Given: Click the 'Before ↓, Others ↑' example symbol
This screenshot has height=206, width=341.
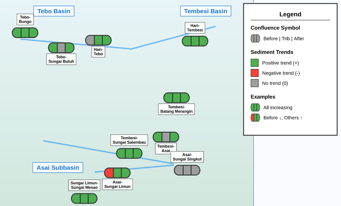Looking at the screenshot, I should click(x=255, y=118).
